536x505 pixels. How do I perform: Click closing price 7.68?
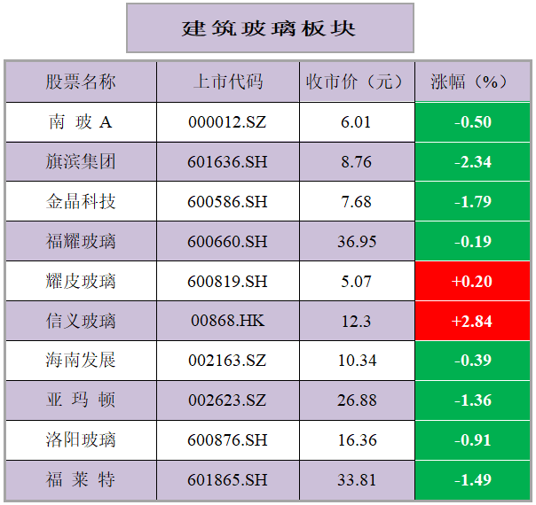(356, 202)
